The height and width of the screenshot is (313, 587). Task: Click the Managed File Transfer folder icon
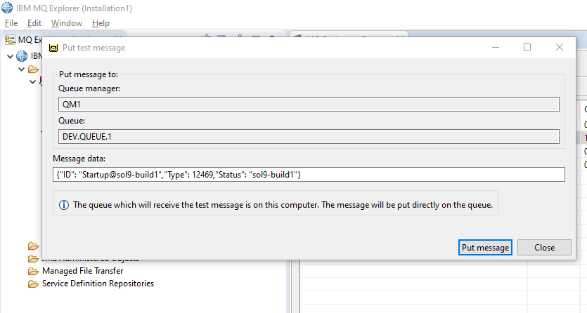pyautogui.click(x=33, y=271)
